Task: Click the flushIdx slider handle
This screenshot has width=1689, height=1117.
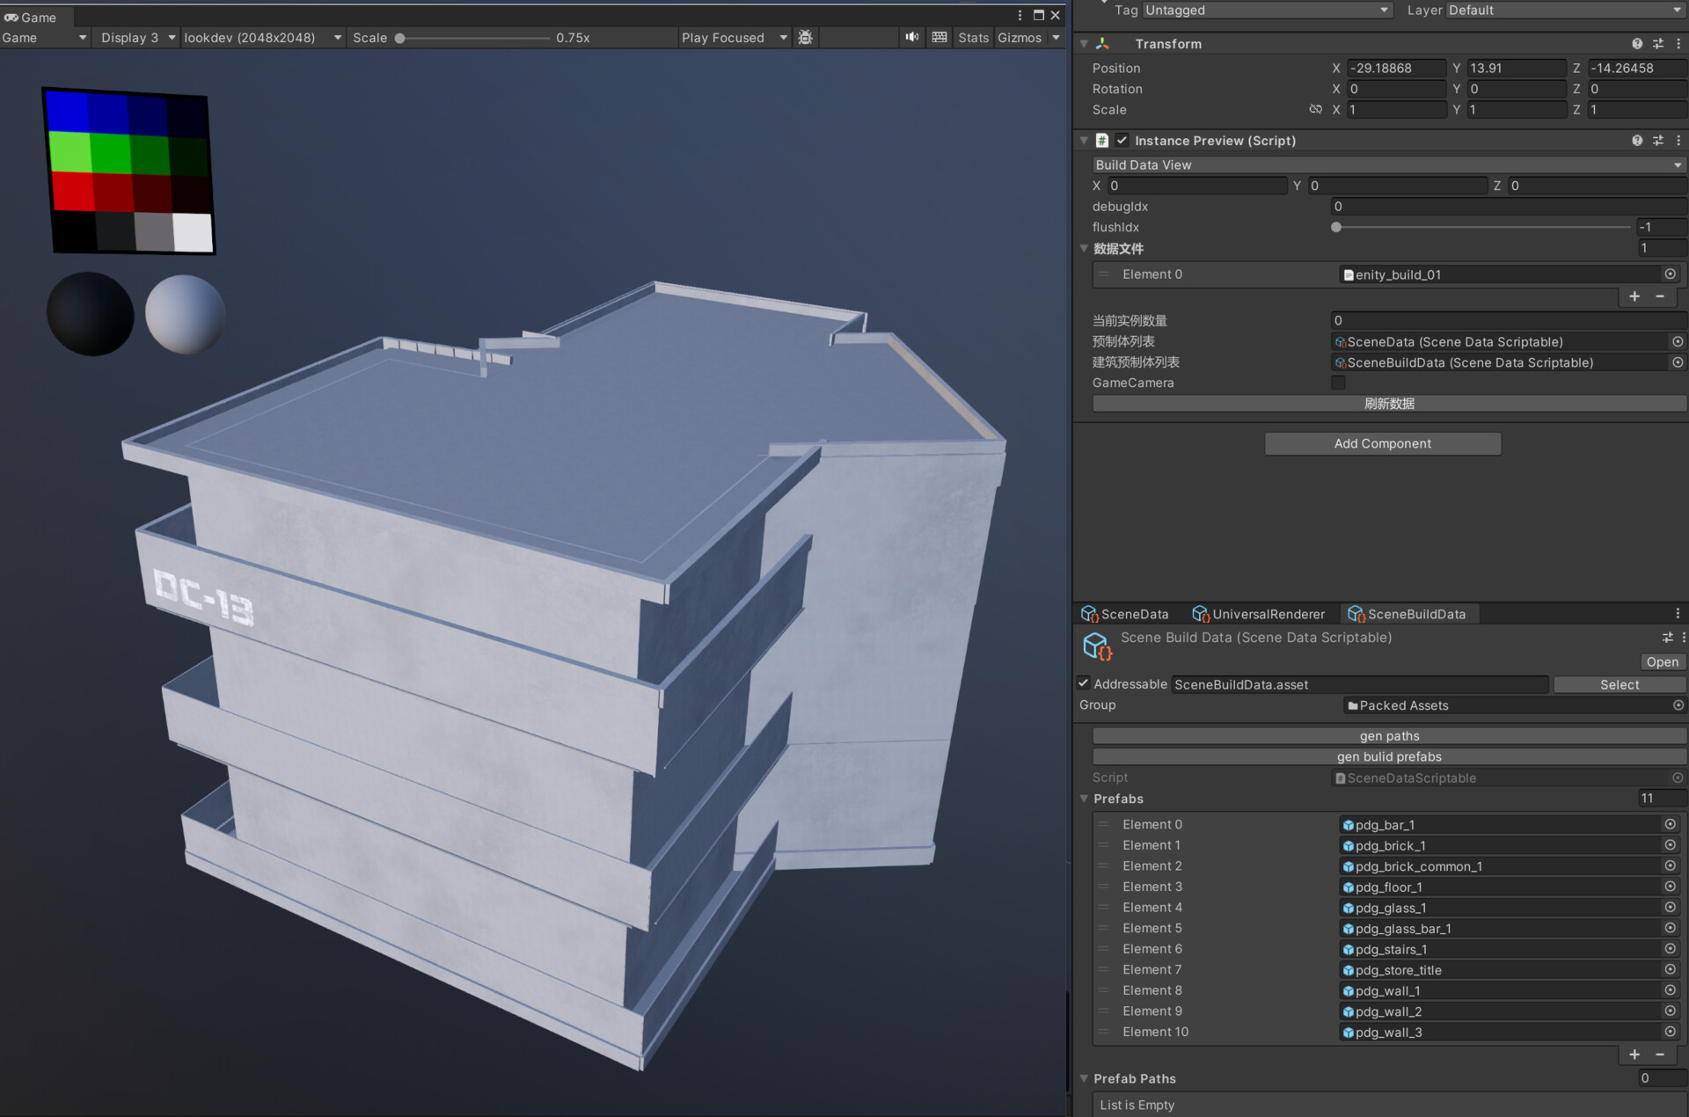Action: coord(1334,227)
